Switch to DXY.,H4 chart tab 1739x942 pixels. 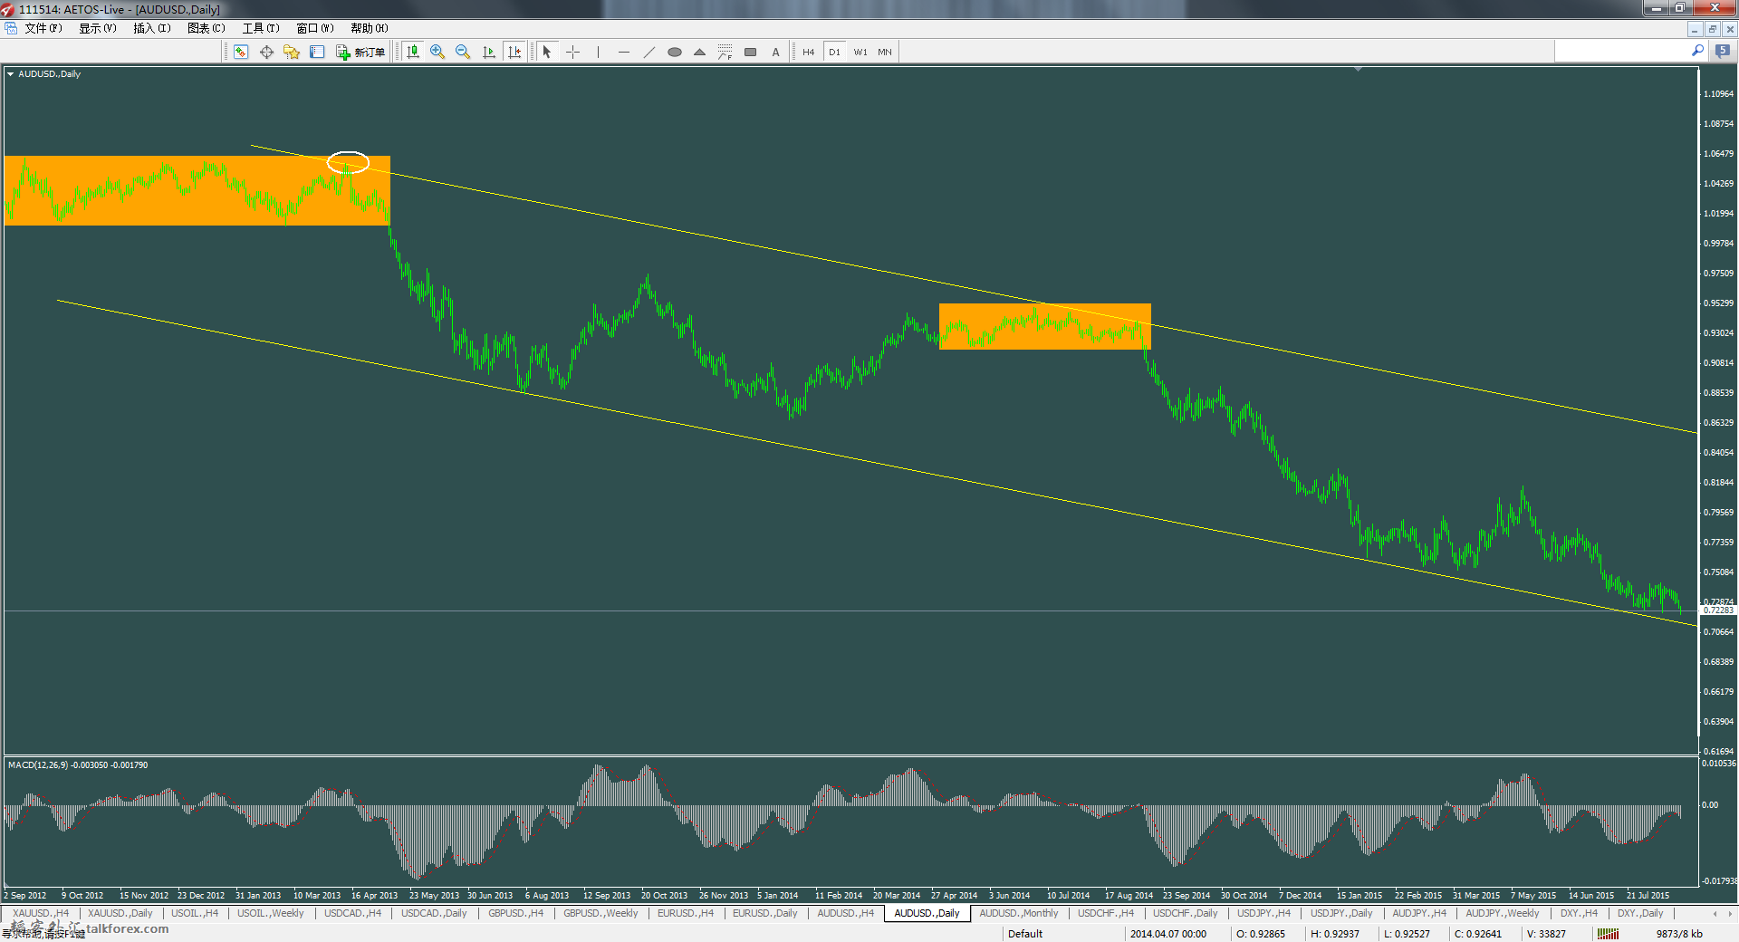pos(1579,913)
